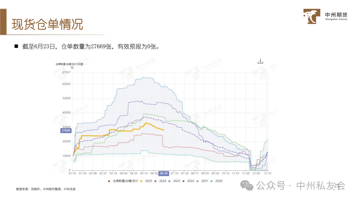Screen dimensions: 357x200
Task: Click the 67957 maximum y-axis label
Action: tap(66, 72)
